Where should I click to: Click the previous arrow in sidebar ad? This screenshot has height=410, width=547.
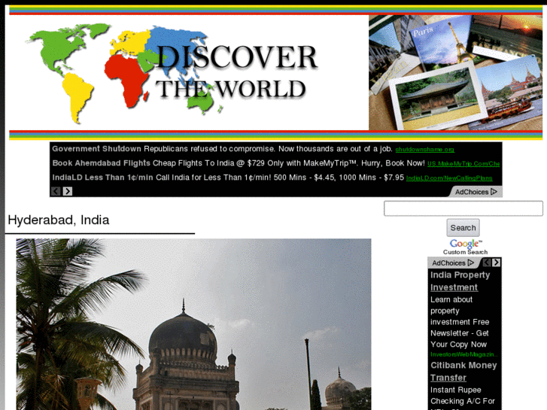pos(487,263)
